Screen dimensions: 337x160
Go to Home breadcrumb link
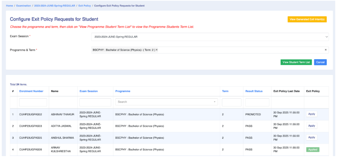point(9,6)
